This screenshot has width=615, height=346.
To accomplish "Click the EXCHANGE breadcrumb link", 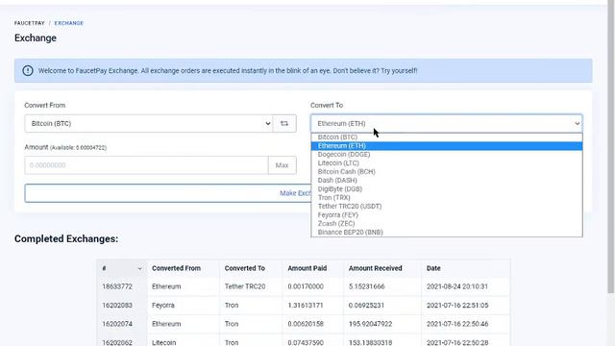I will (68, 23).
